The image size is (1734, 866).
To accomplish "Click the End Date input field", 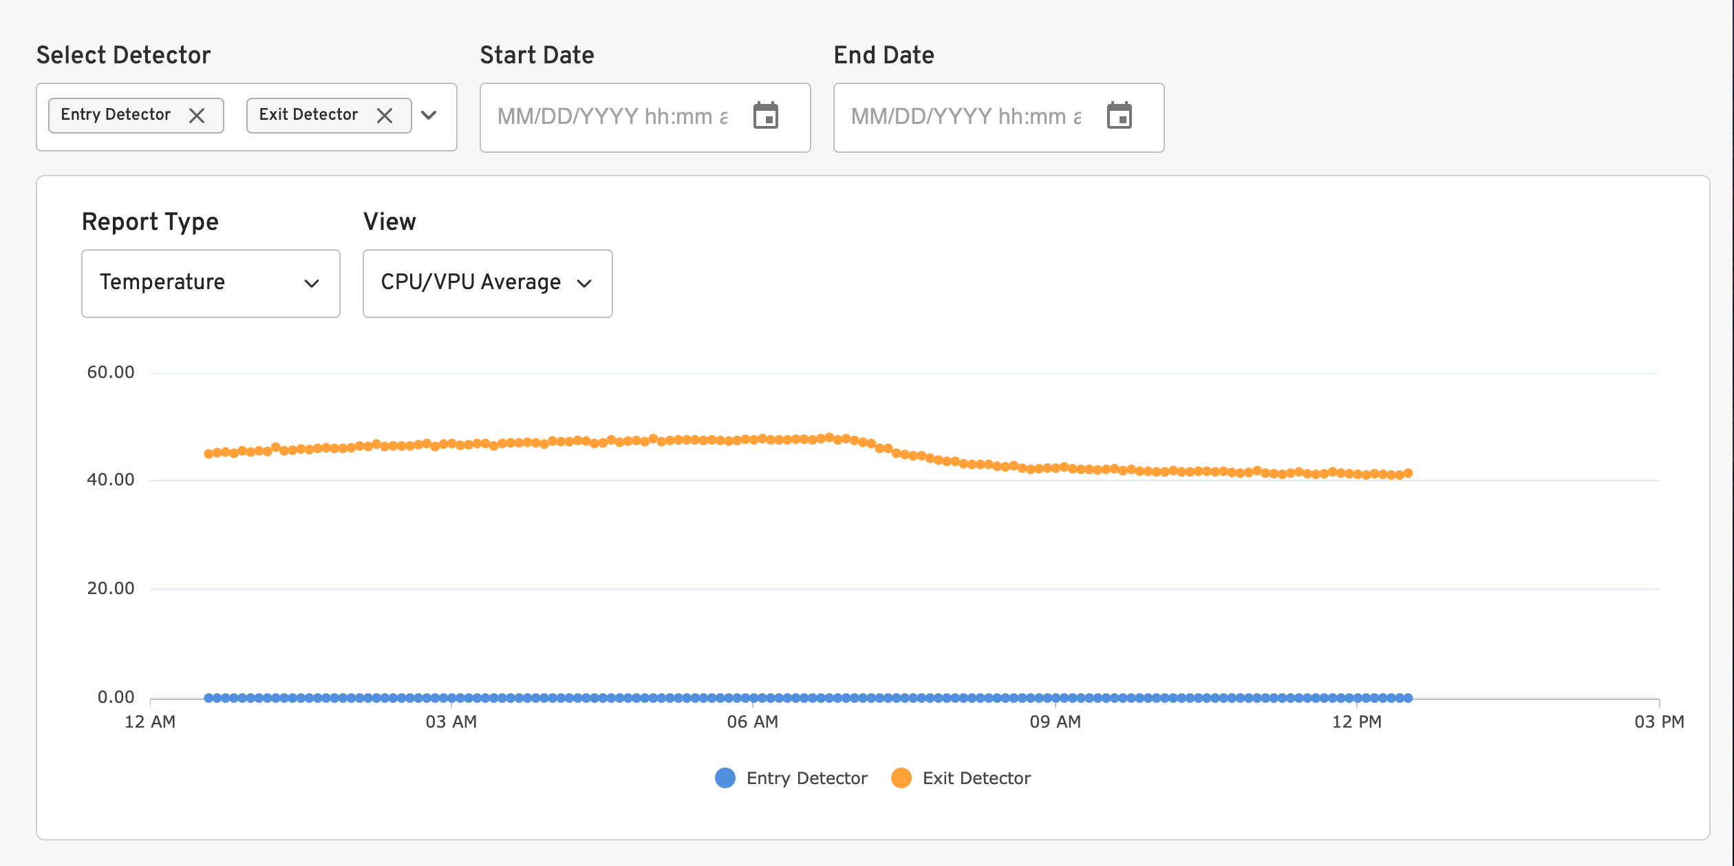I will (966, 117).
